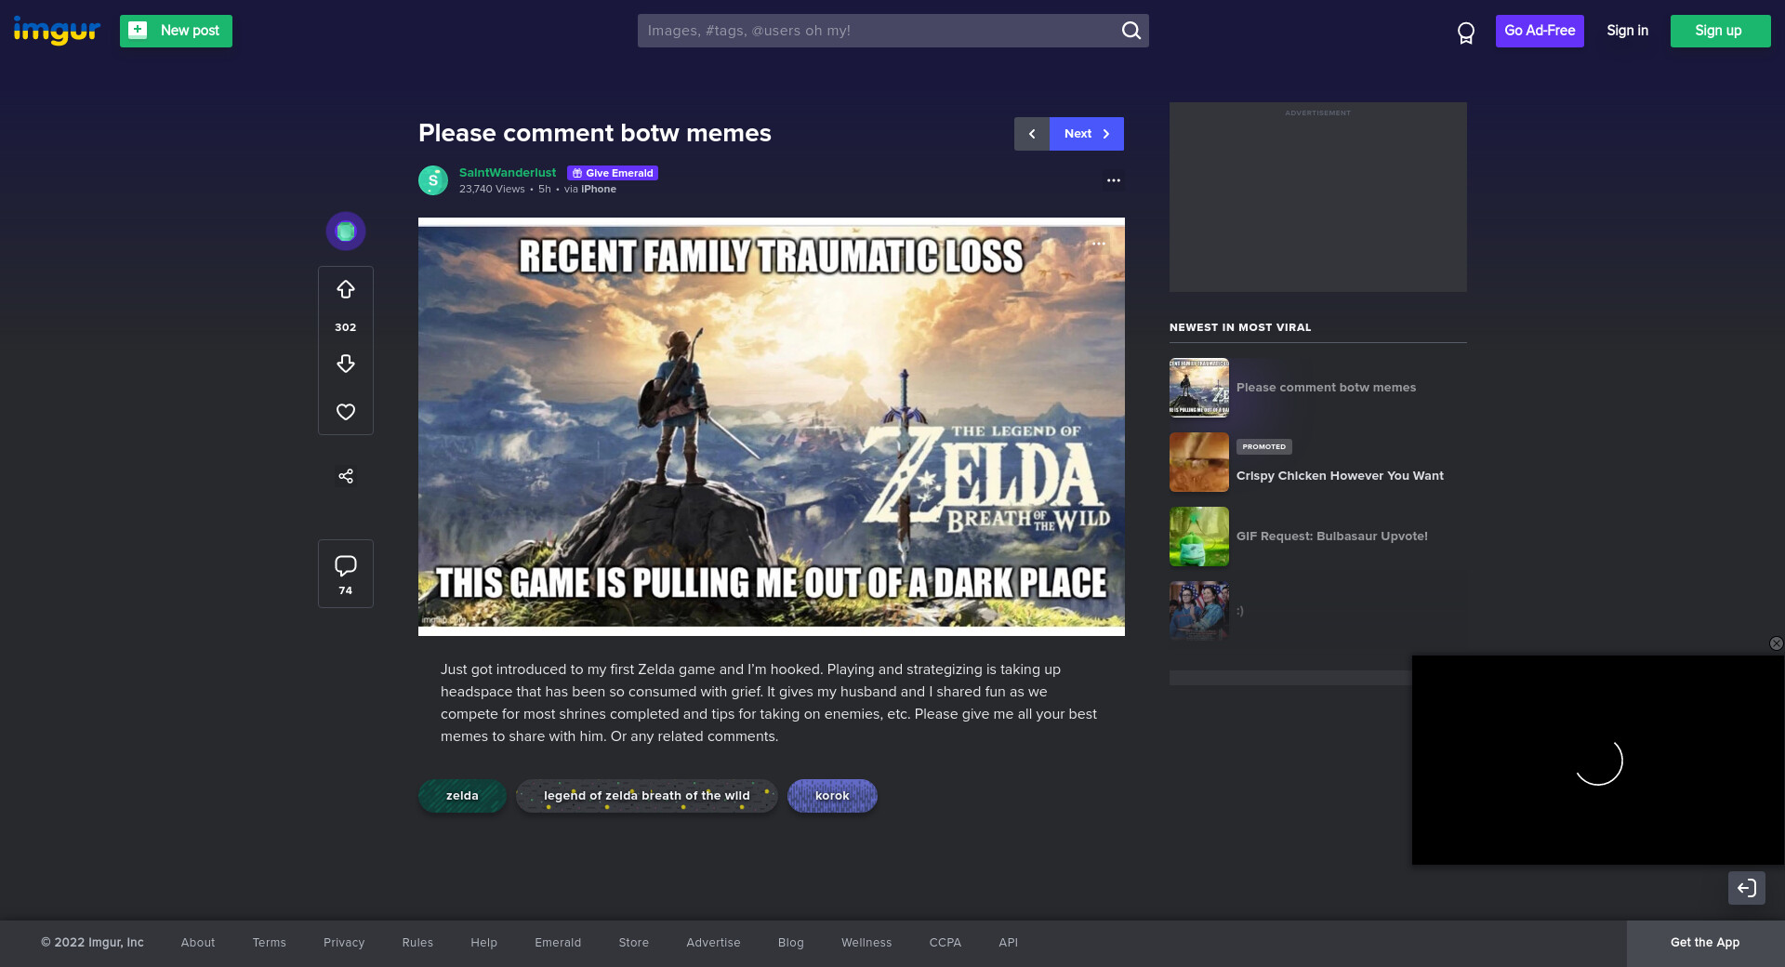Open the Sign in link
Screen dimensions: 1785x967
tap(1627, 31)
